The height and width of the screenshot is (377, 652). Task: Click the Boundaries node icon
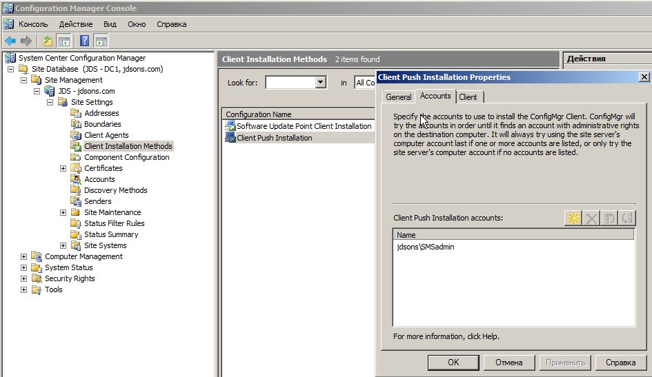pyautogui.click(x=76, y=124)
